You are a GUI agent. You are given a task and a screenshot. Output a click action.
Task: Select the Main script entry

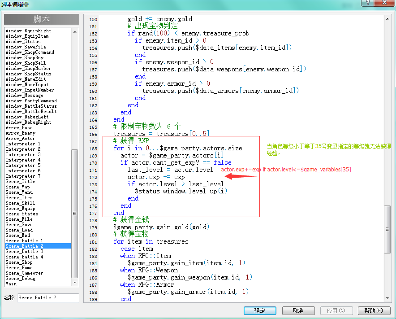point(11,284)
